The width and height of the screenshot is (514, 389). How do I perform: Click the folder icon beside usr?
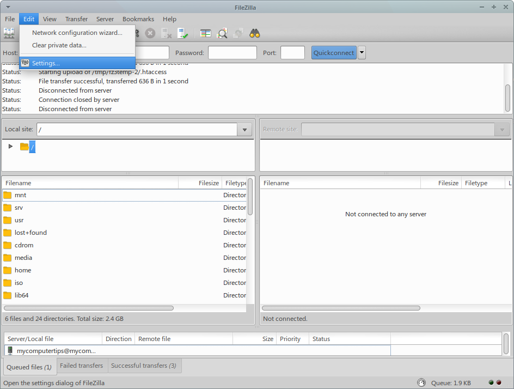pyautogui.click(x=7, y=220)
